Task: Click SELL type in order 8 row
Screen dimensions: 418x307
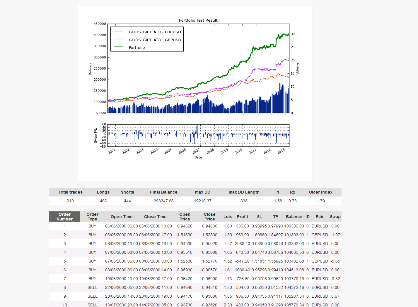Action: pyautogui.click(x=93, y=287)
